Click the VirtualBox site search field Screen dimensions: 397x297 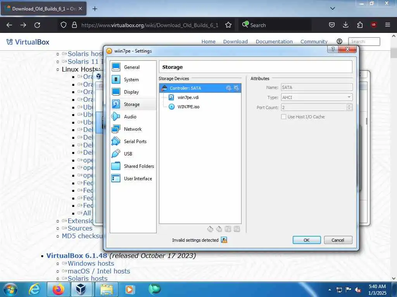[x=364, y=41]
